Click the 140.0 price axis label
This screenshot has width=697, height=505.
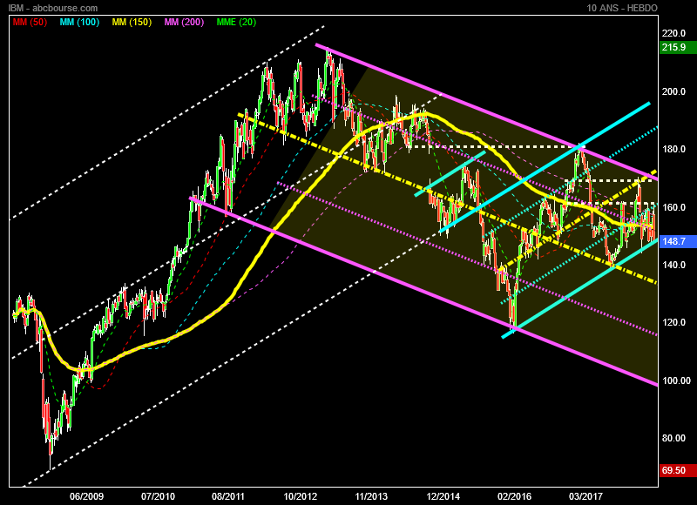coord(673,265)
